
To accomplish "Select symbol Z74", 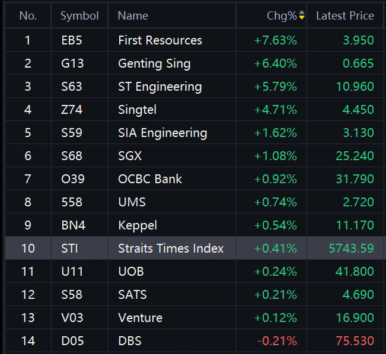I will click(x=72, y=110).
